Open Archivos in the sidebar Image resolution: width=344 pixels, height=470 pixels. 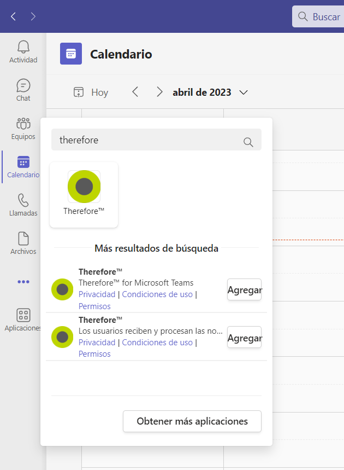(x=23, y=243)
